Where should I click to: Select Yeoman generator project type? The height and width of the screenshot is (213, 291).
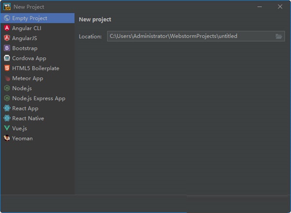37,139
